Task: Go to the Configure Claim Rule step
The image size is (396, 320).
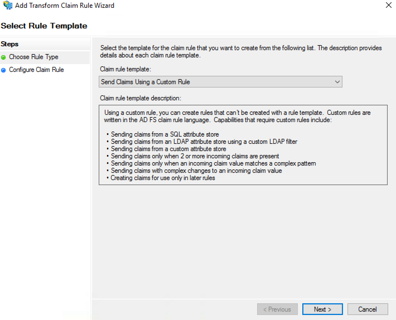Action: coord(36,70)
